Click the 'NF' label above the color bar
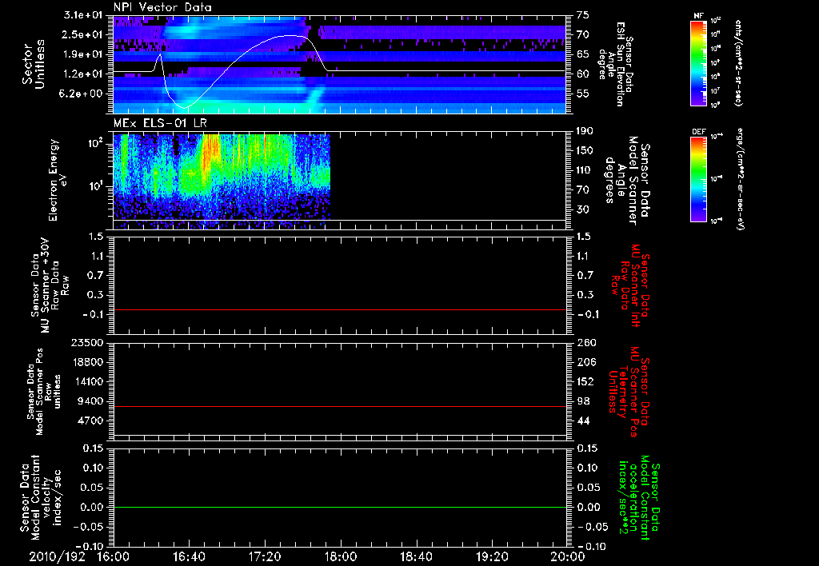Viewport: 819px width, 566px height. point(698,16)
